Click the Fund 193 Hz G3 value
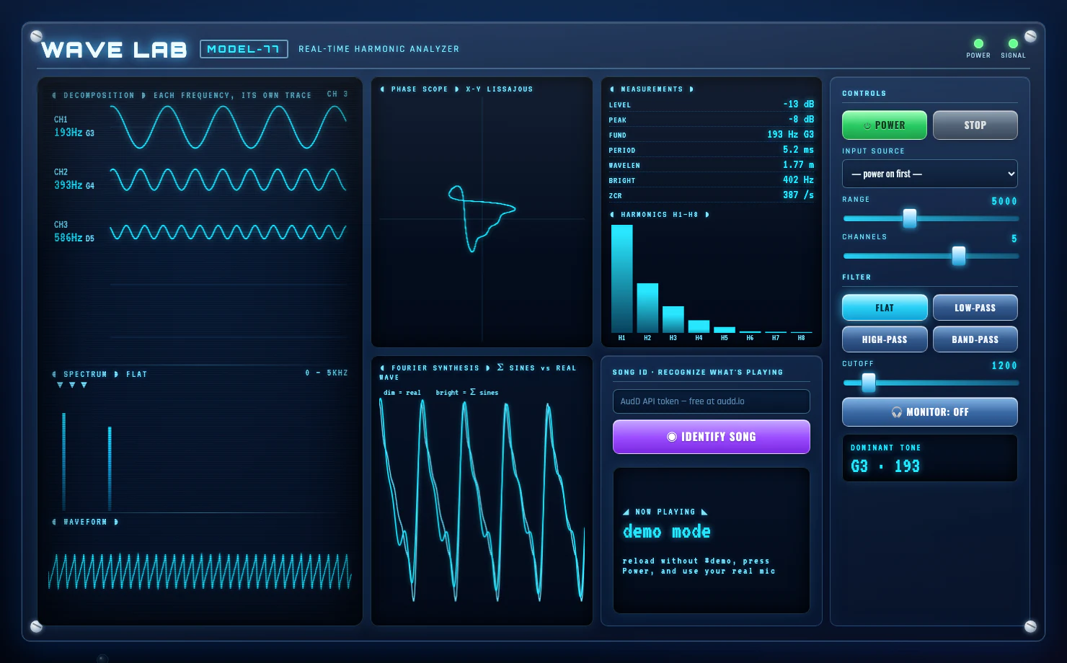The width and height of the screenshot is (1067, 663). pos(790,135)
